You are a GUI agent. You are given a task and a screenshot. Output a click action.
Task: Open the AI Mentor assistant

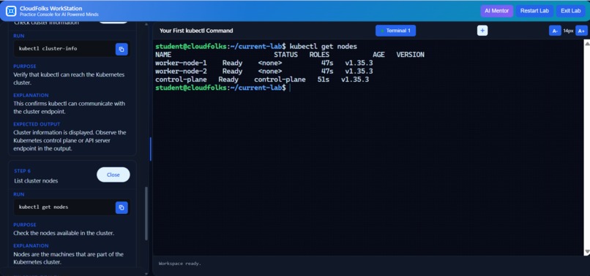(x=497, y=11)
